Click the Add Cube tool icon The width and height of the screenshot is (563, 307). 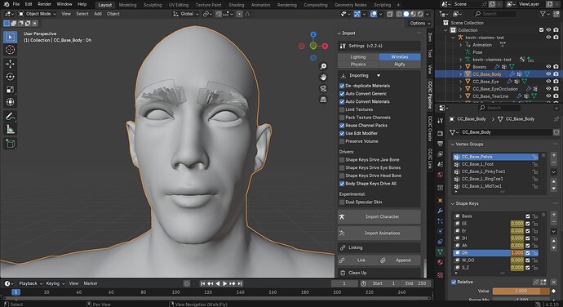click(10, 144)
